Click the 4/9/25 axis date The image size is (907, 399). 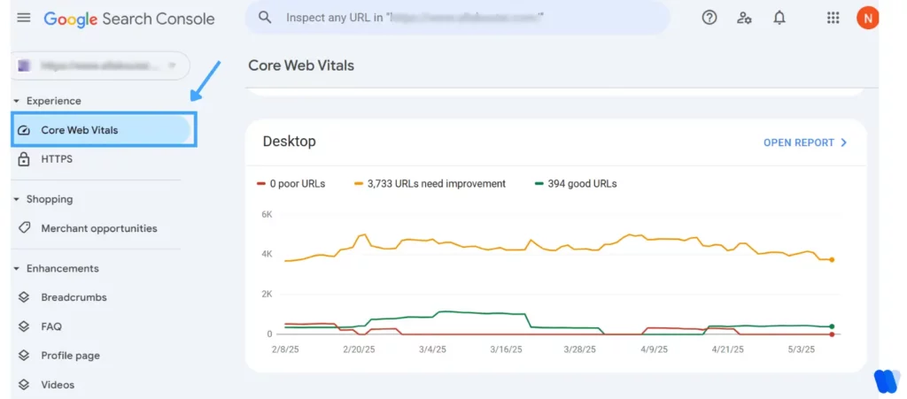[655, 349]
